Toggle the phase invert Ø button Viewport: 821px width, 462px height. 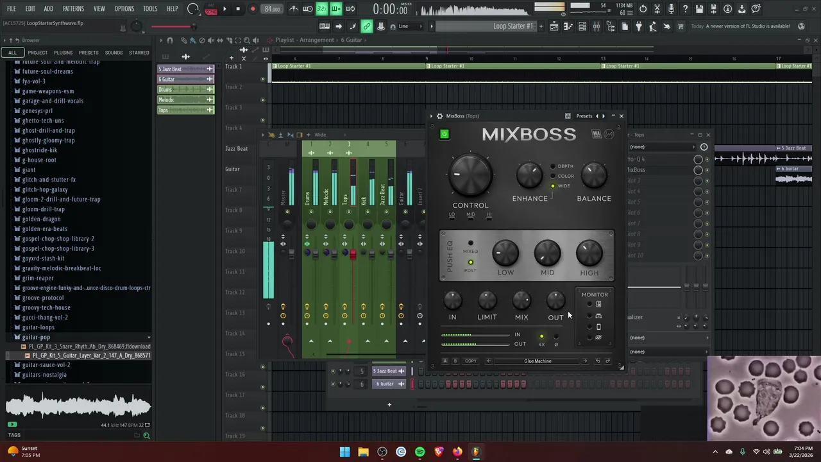coord(556,337)
